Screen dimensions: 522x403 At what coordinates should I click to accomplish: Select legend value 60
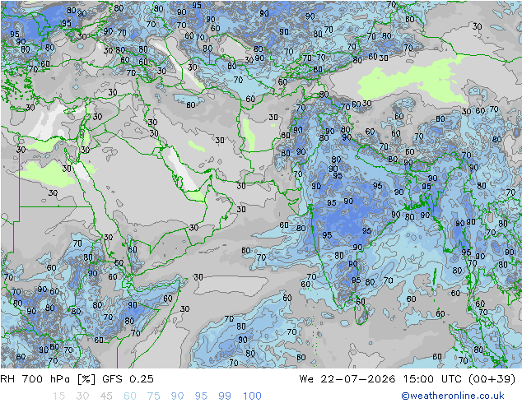click(x=130, y=396)
